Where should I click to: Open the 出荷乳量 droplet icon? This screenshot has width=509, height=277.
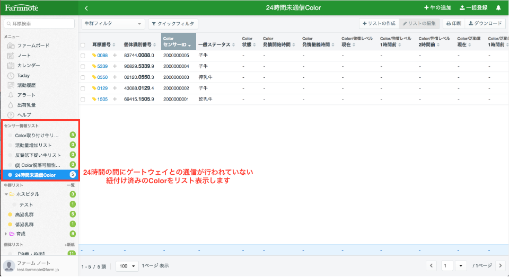pos(11,105)
